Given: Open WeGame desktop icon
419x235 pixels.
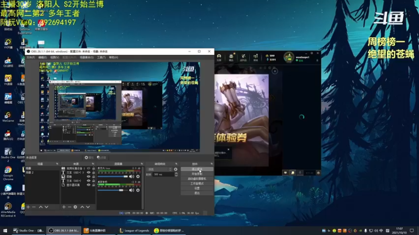Looking at the screenshot, I should 8,117.
